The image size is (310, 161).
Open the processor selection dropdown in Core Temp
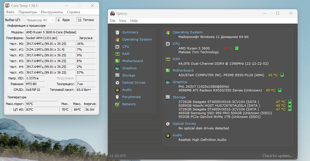tap(40, 20)
